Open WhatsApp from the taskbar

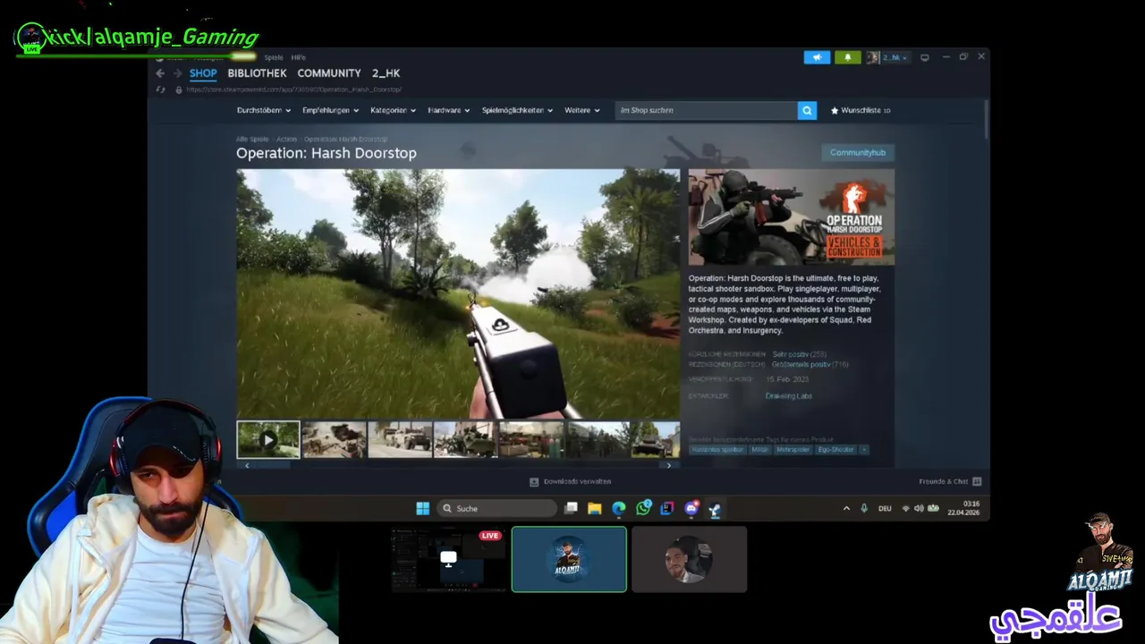(643, 508)
